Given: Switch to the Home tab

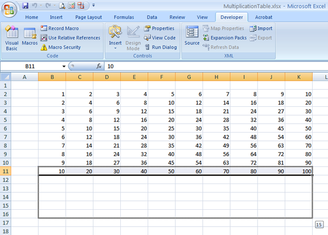Looking at the screenshot, I should tap(32, 17).
